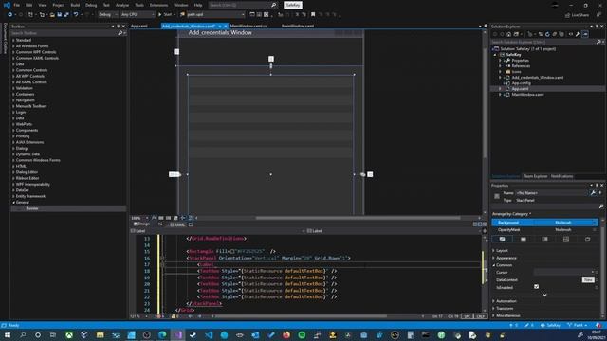The image size is (607, 341).
Task: Click the event handlers wrench icon in Properties
Action: pos(593,192)
